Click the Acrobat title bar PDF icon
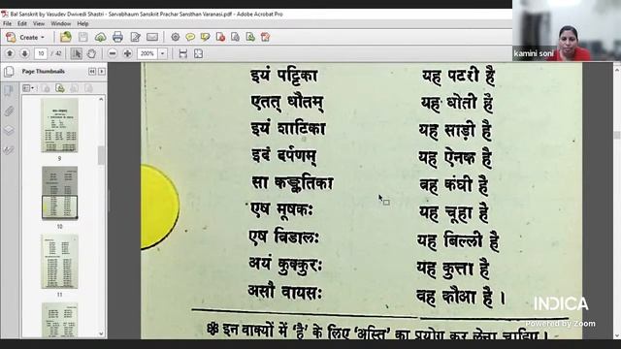The height and width of the screenshot is (349, 621). tap(4, 14)
